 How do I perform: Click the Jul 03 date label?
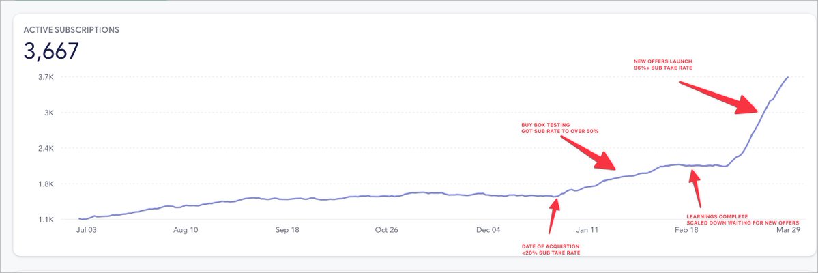click(87, 230)
